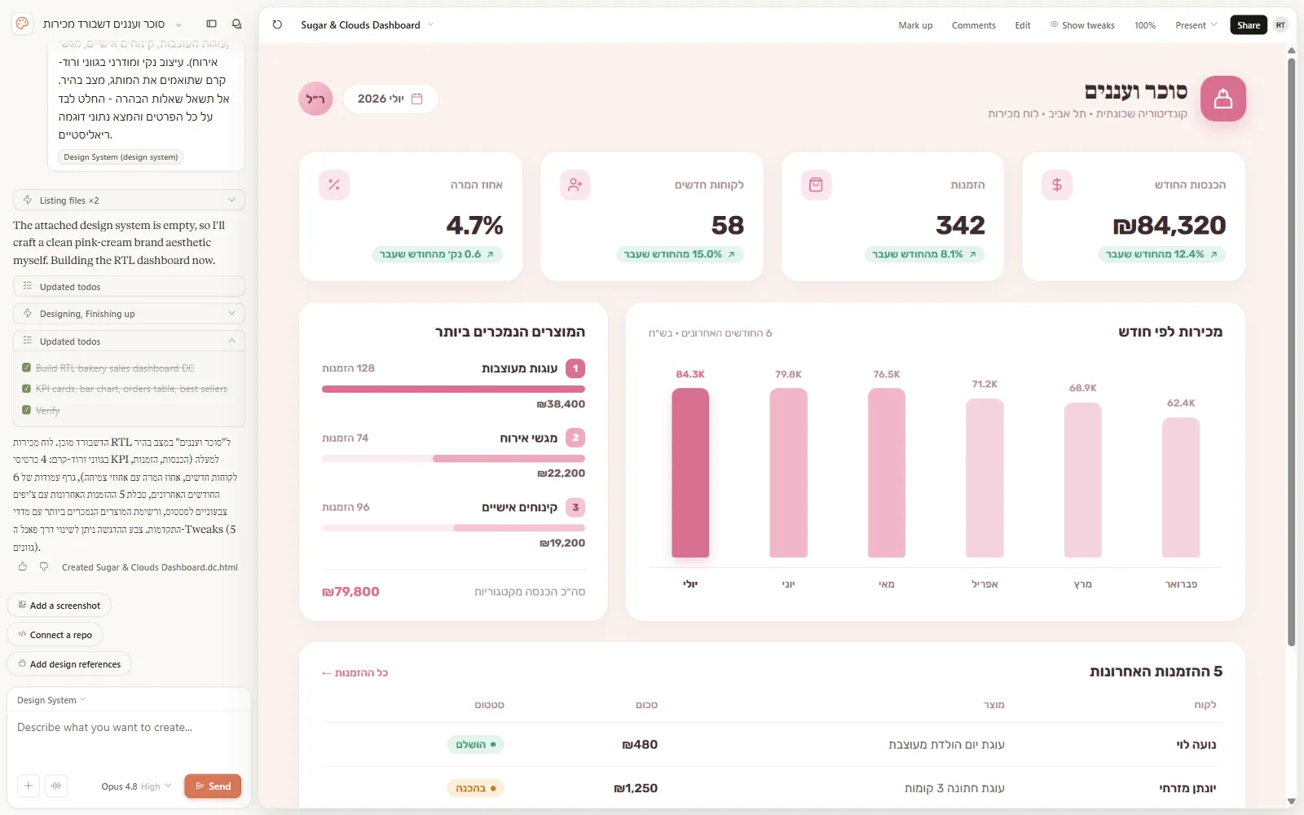Click the thumbs up feedback icon
This screenshot has height=815, width=1304.
23,566
